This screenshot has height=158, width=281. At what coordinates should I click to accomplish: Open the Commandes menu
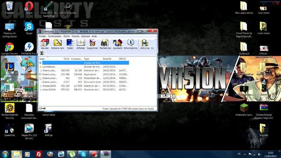coord(54,36)
